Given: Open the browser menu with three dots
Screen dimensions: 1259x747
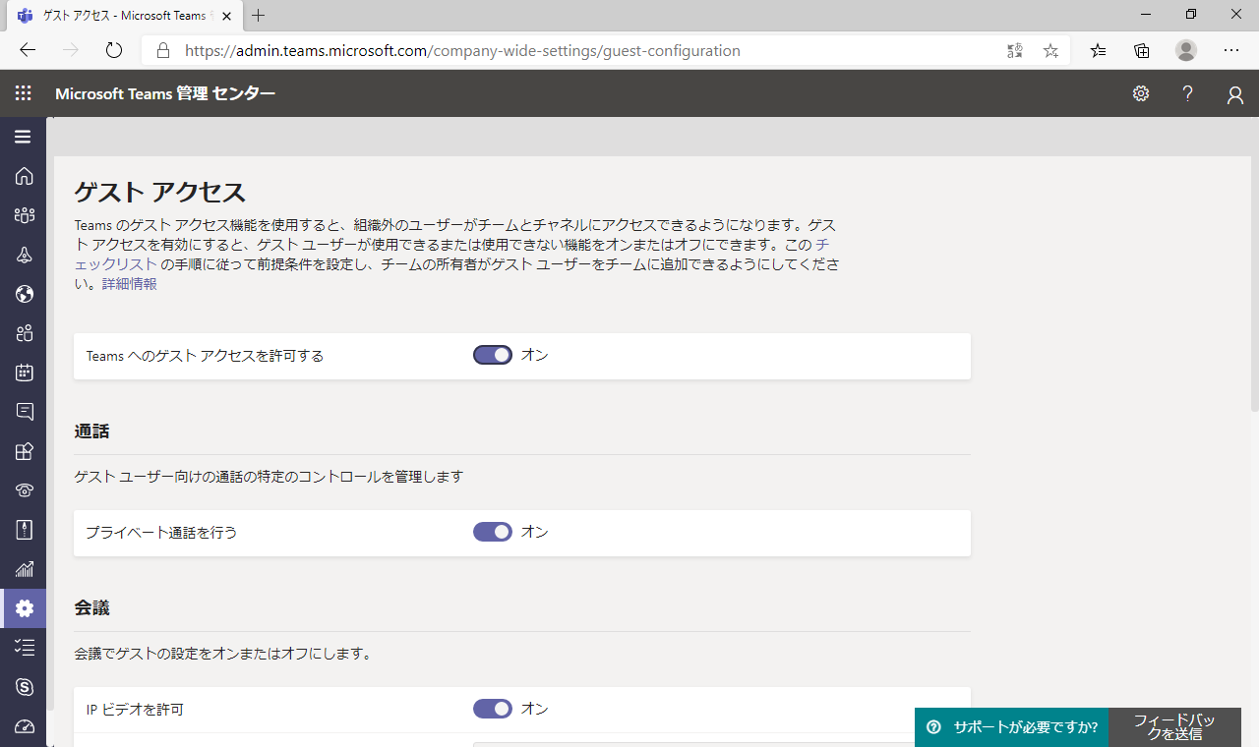Looking at the screenshot, I should (1231, 50).
